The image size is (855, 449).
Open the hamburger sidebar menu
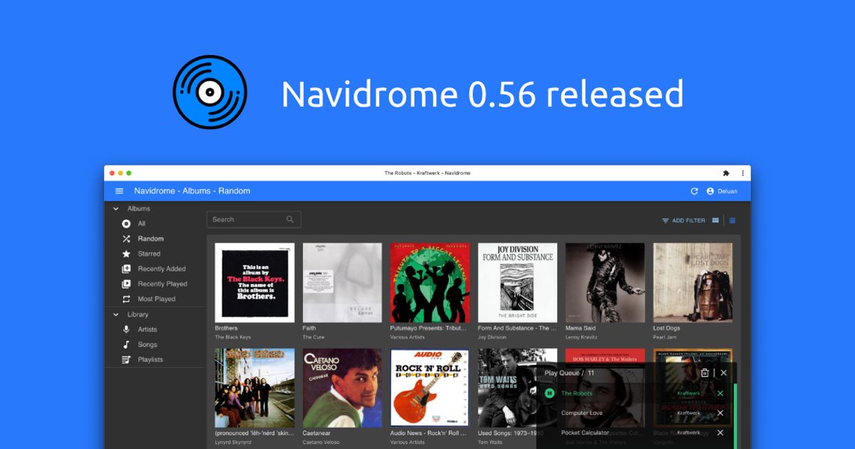coord(119,191)
